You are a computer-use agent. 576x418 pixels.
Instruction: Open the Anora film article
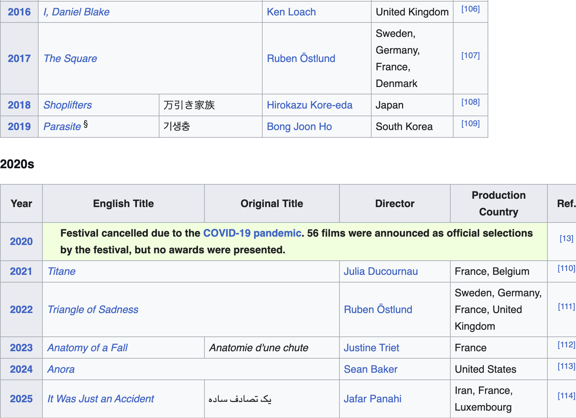coord(61,369)
